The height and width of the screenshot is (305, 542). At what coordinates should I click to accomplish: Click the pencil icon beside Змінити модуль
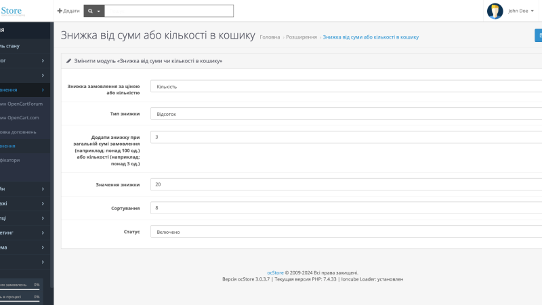pyautogui.click(x=69, y=61)
